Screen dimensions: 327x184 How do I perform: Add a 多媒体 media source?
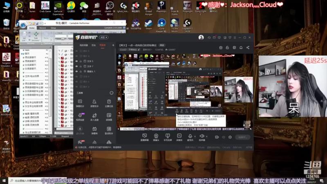(x=179, y=137)
